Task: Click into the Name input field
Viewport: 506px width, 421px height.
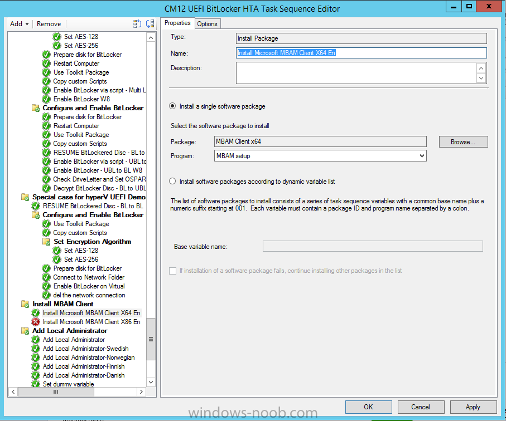Action: pos(361,53)
